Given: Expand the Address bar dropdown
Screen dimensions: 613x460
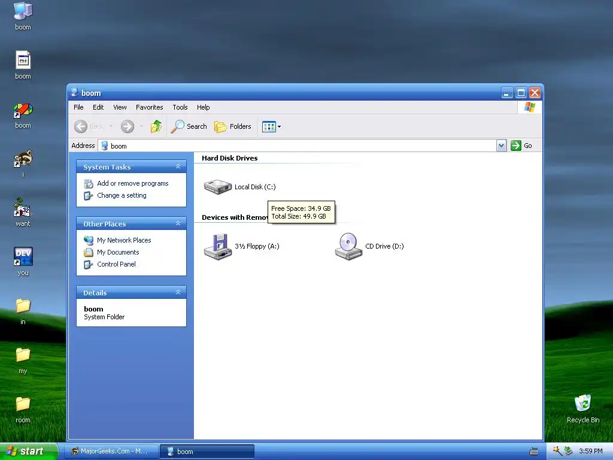Looking at the screenshot, I should [x=501, y=146].
